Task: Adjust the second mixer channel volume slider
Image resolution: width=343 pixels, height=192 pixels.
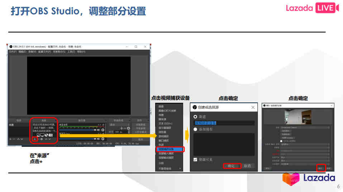Action: [78, 139]
